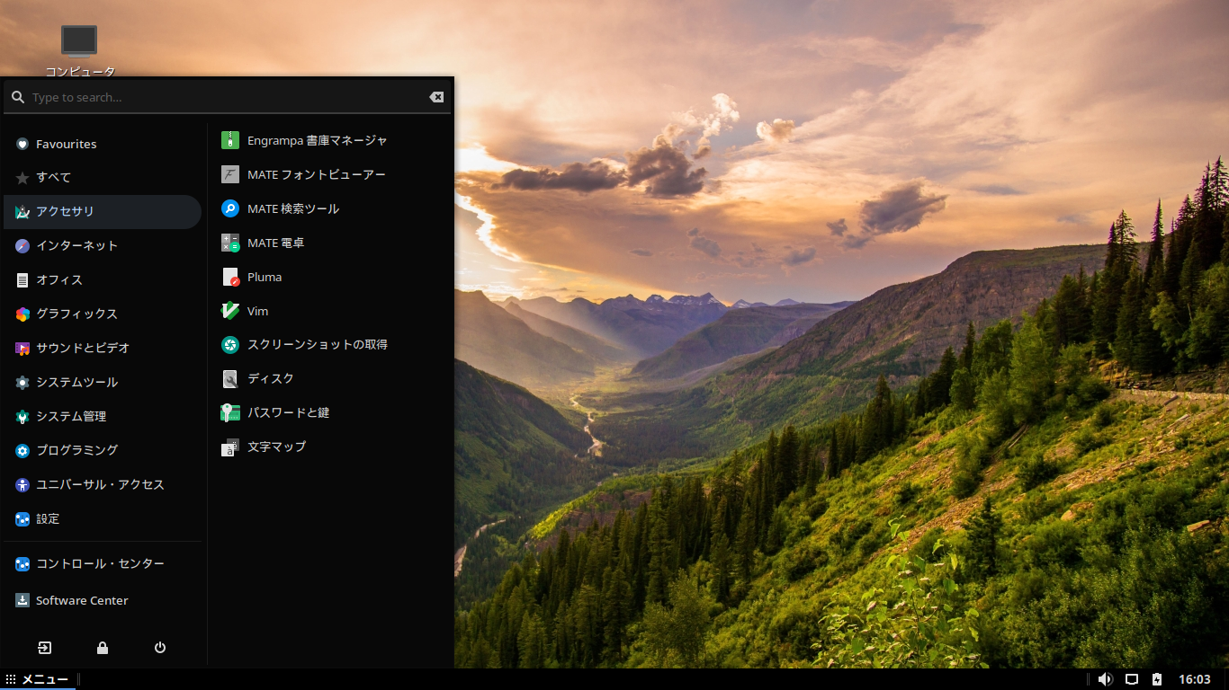Open MATE search tool icon
This screenshot has width=1229, height=690.
[230, 208]
